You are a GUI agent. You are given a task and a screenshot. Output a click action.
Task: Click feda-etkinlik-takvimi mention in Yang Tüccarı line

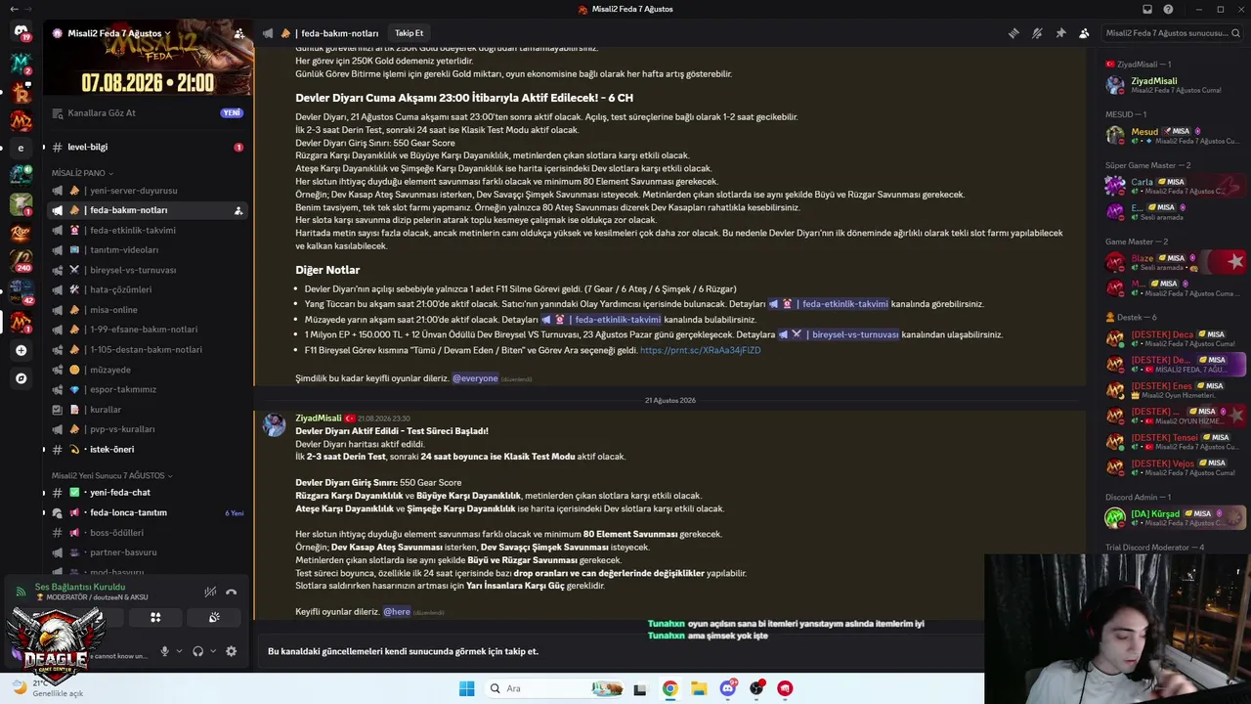[x=829, y=304]
